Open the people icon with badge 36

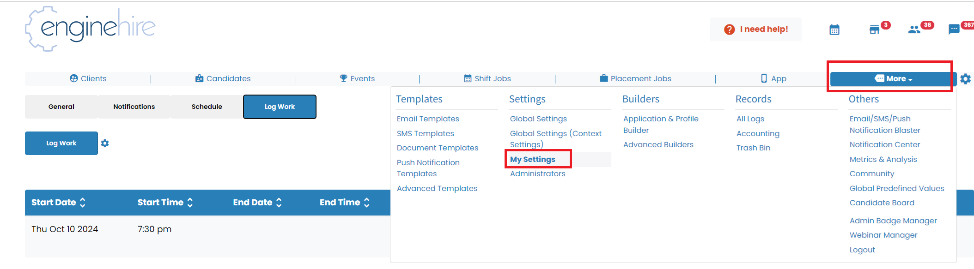coord(914,30)
